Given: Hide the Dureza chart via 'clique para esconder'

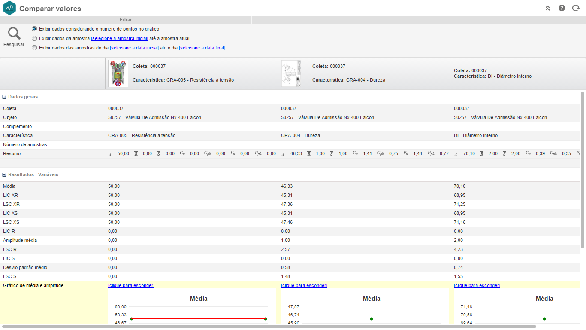Looking at the screenshot, I should click(x=304, y=285).
